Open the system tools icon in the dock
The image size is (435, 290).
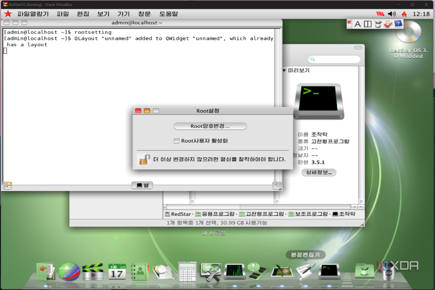(211, 272)
